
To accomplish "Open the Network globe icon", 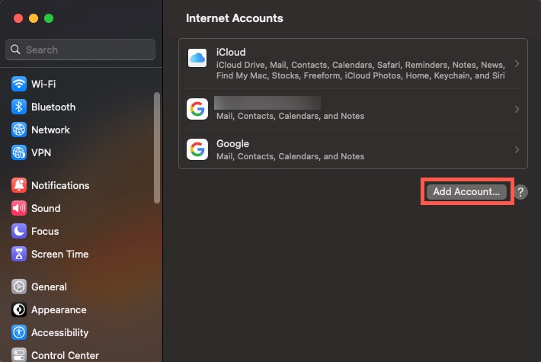I will 18,130.
